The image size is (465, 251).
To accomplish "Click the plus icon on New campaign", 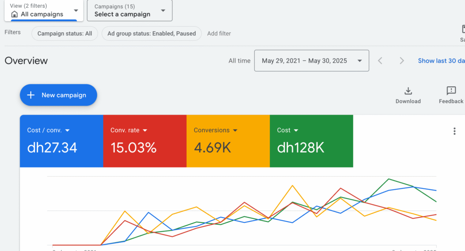I will coord(31,95).
